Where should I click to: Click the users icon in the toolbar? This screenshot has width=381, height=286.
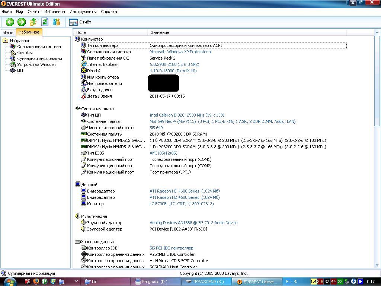coord(57,22)
